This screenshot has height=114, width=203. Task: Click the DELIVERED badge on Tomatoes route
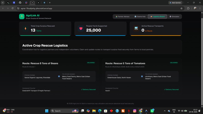click(x=174, y=63)
